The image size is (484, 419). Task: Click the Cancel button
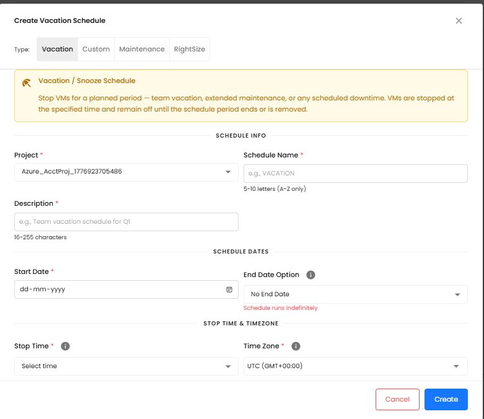397,399
